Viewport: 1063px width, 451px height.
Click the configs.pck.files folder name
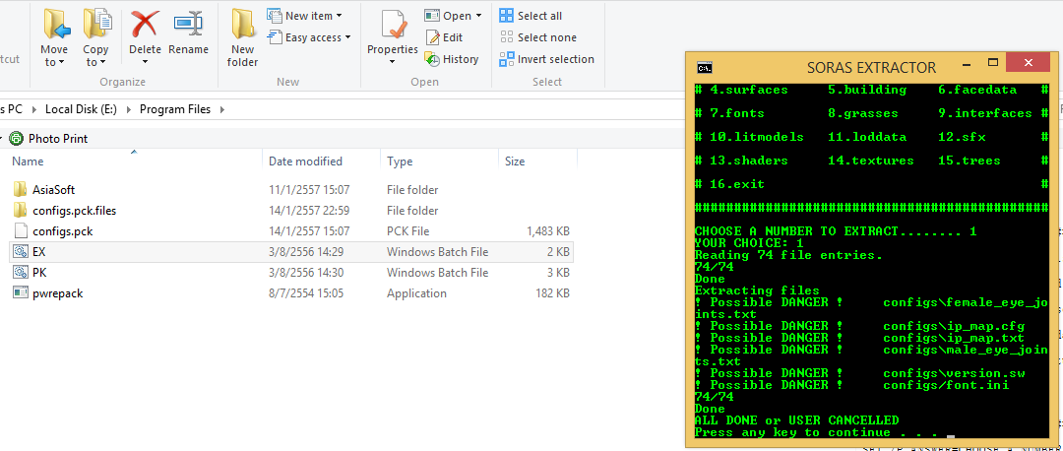click(75, 211)
